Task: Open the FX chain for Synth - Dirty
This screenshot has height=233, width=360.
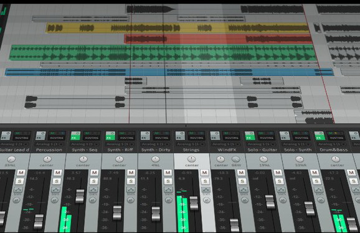Action: (x=145, y=136)
